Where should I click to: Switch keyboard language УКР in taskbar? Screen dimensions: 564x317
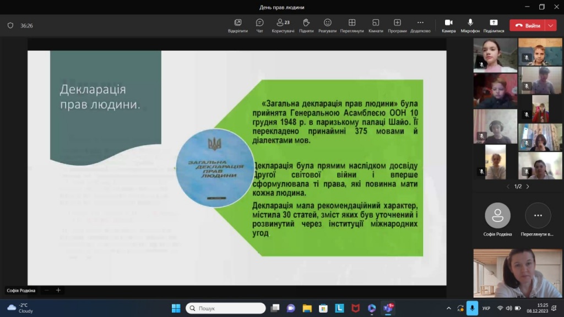pyautogui.click(x=486, y=308)
